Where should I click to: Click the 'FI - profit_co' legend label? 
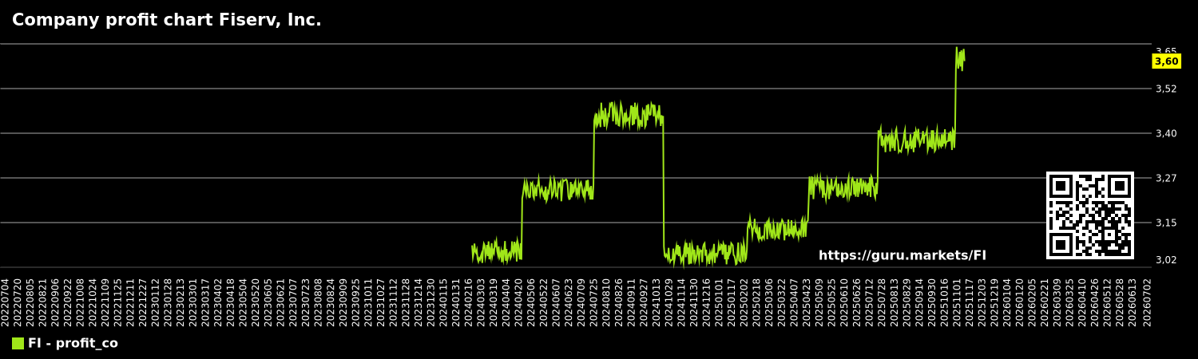(x=73, y=344)
